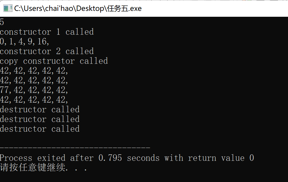Image resolution: width=288 pixels, height=182 pixels.
Task: Click the 0.795 elapsed time value
Action: click(x=110, y=158)
